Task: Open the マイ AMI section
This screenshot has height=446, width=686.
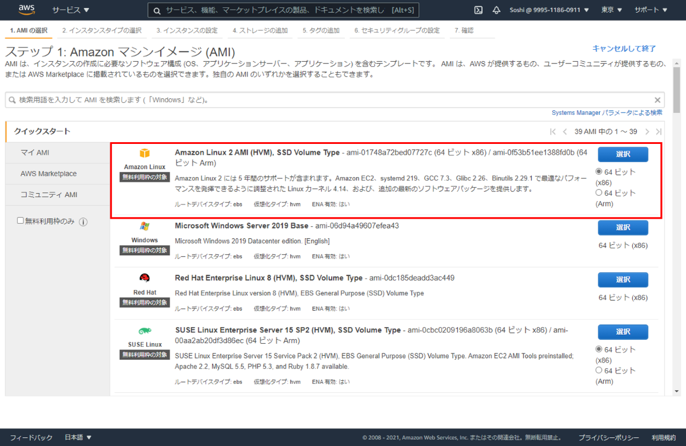Action: tap(57, 152)
